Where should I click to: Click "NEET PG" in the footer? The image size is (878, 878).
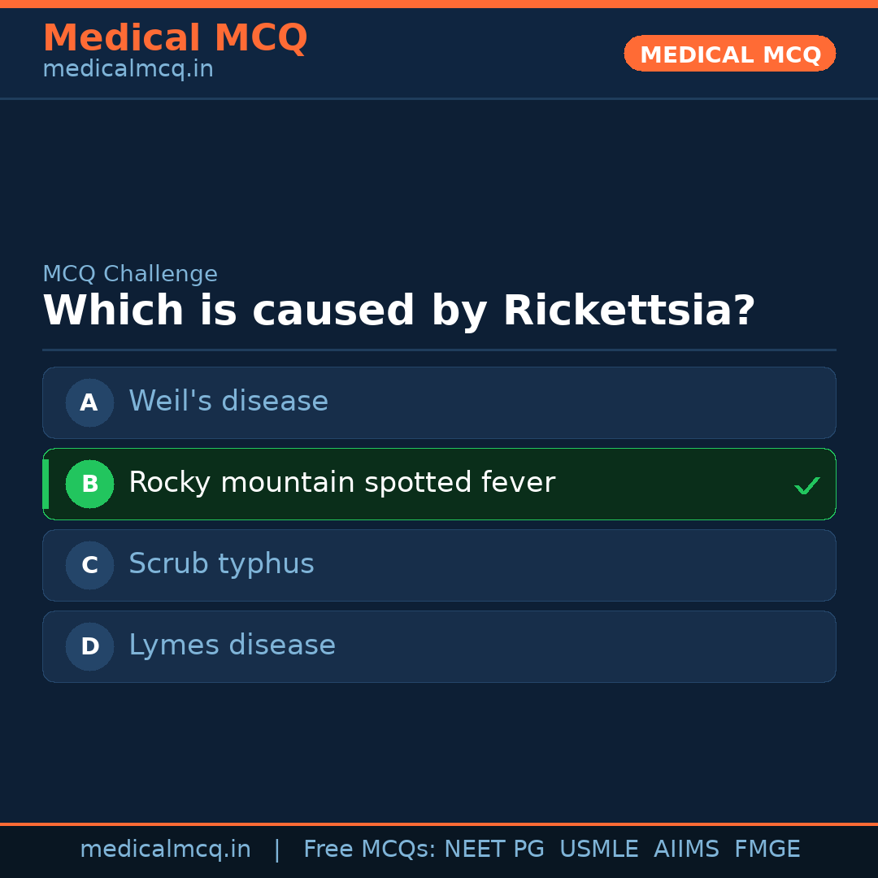(493, 850)
